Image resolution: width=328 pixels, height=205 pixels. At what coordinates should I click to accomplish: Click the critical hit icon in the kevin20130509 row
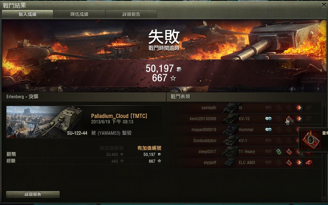click(289, 119)
